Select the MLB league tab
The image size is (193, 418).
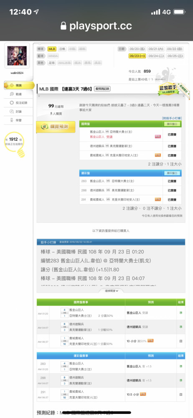(x=52, y=49)
